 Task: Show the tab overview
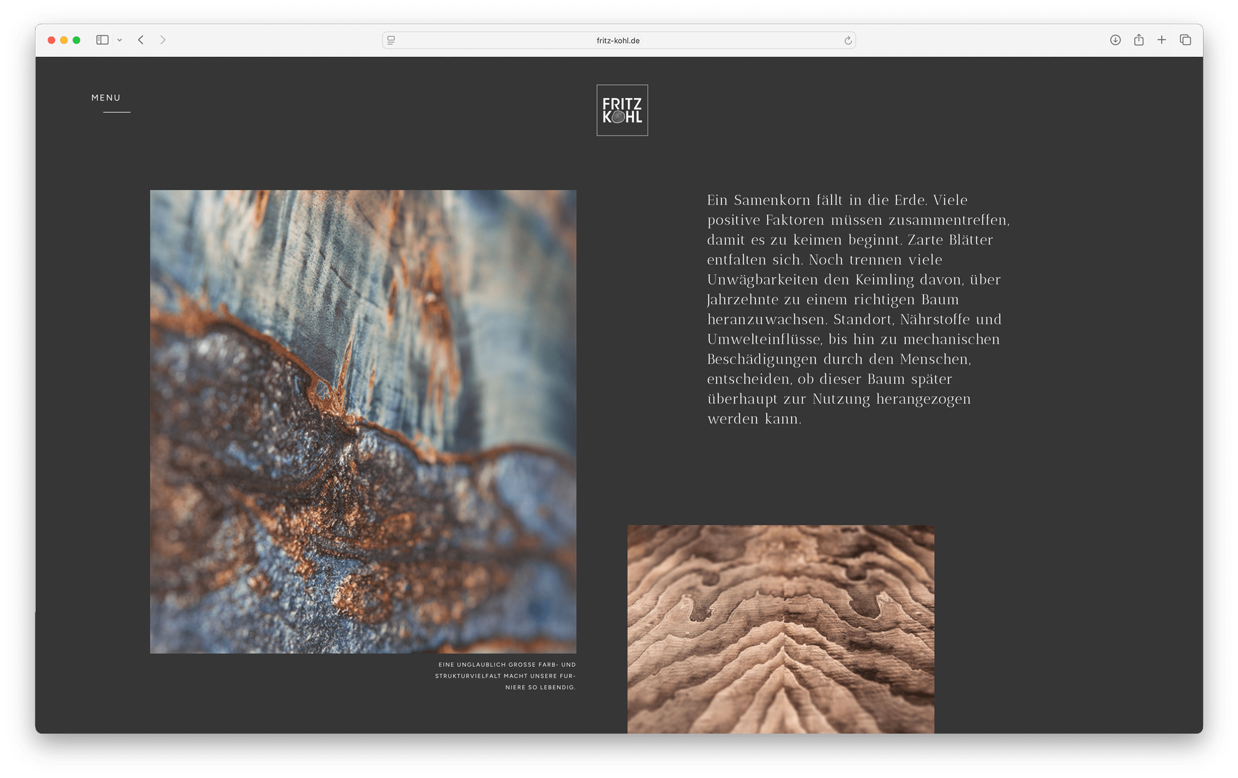pos(1185,40)
